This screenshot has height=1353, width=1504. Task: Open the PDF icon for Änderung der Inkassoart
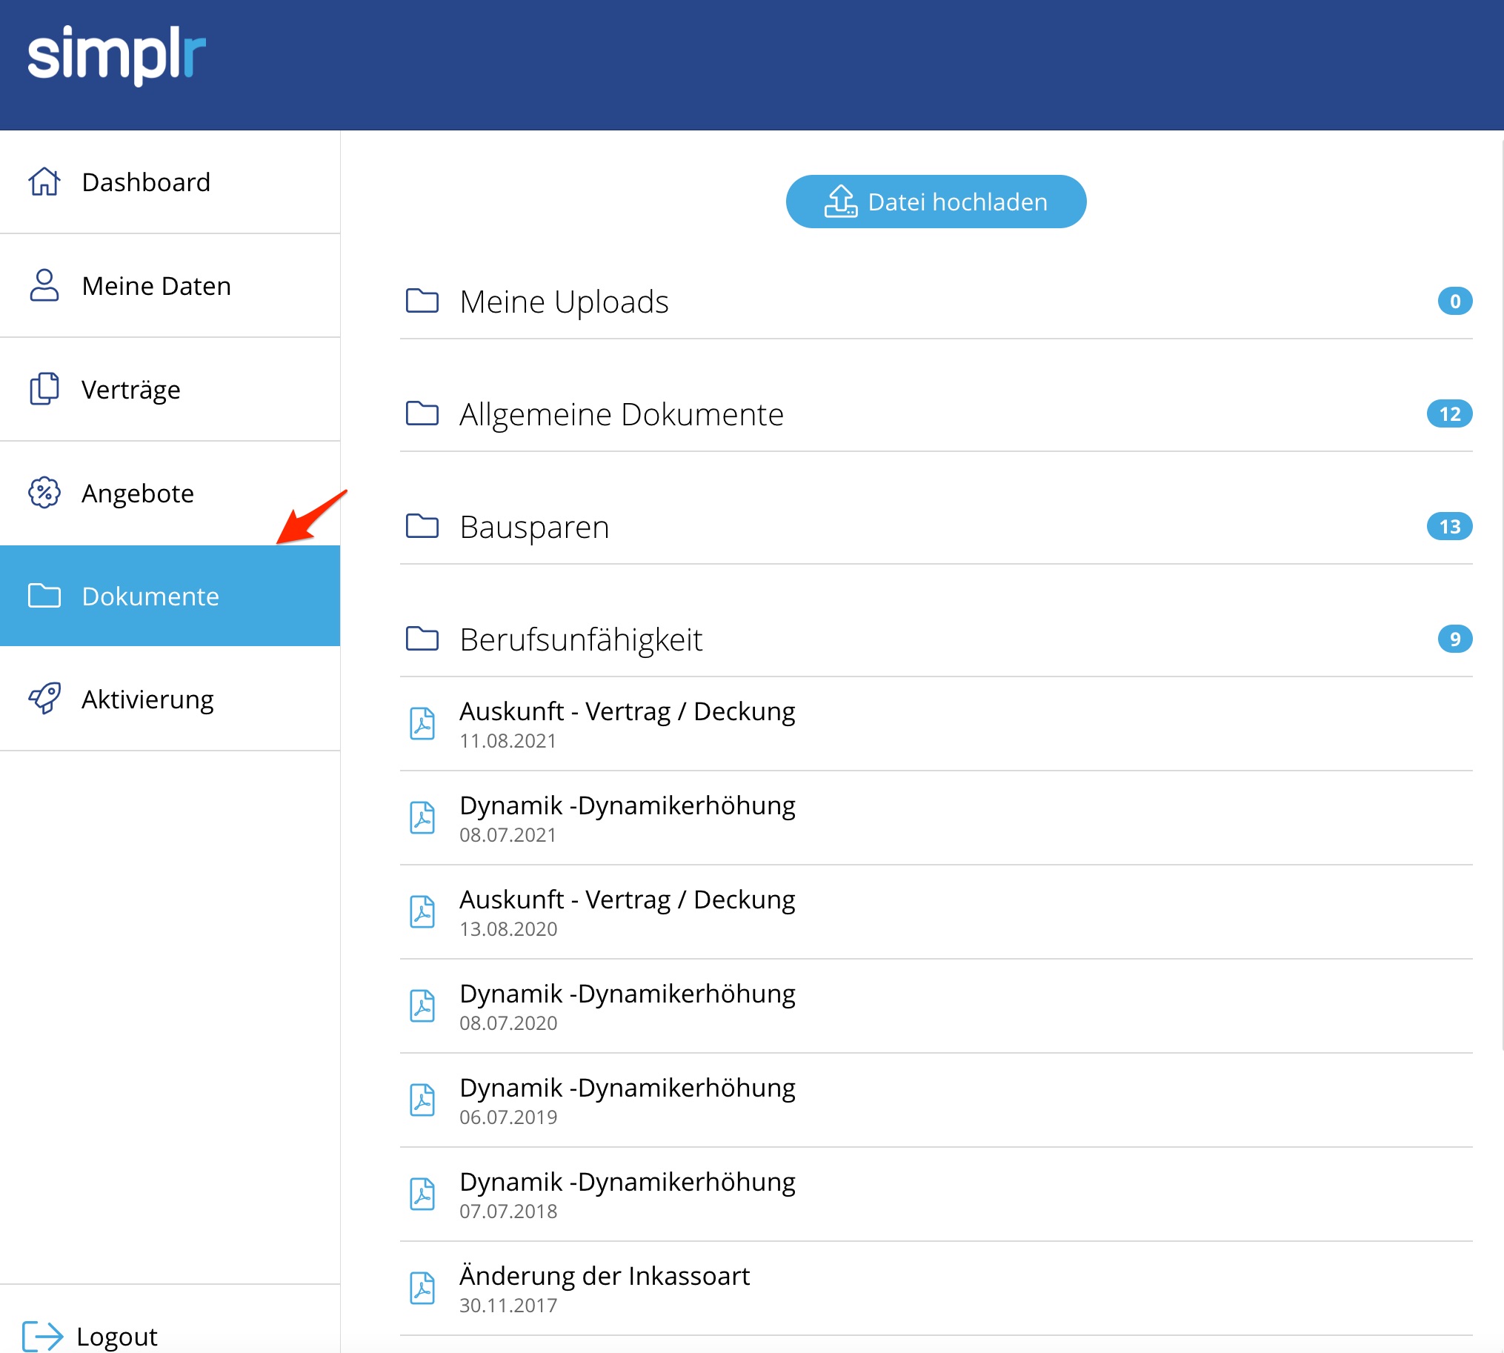(422, 1289)
